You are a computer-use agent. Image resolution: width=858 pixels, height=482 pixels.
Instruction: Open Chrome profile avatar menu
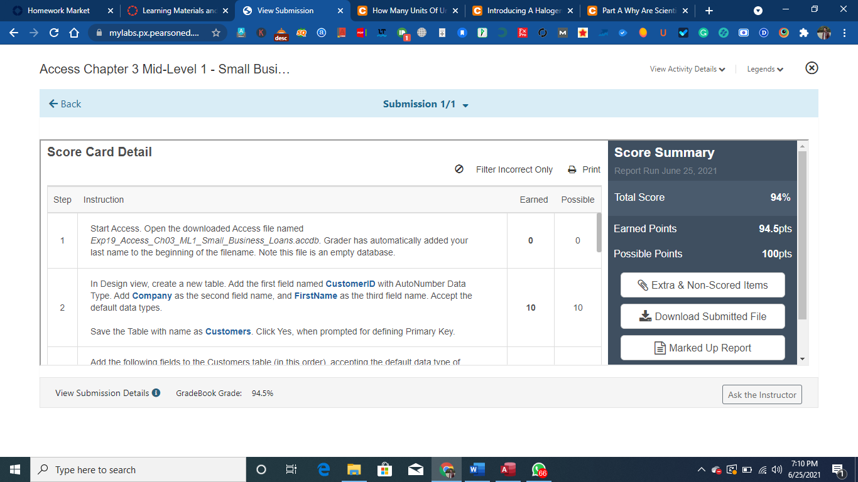tap(824, 33)
